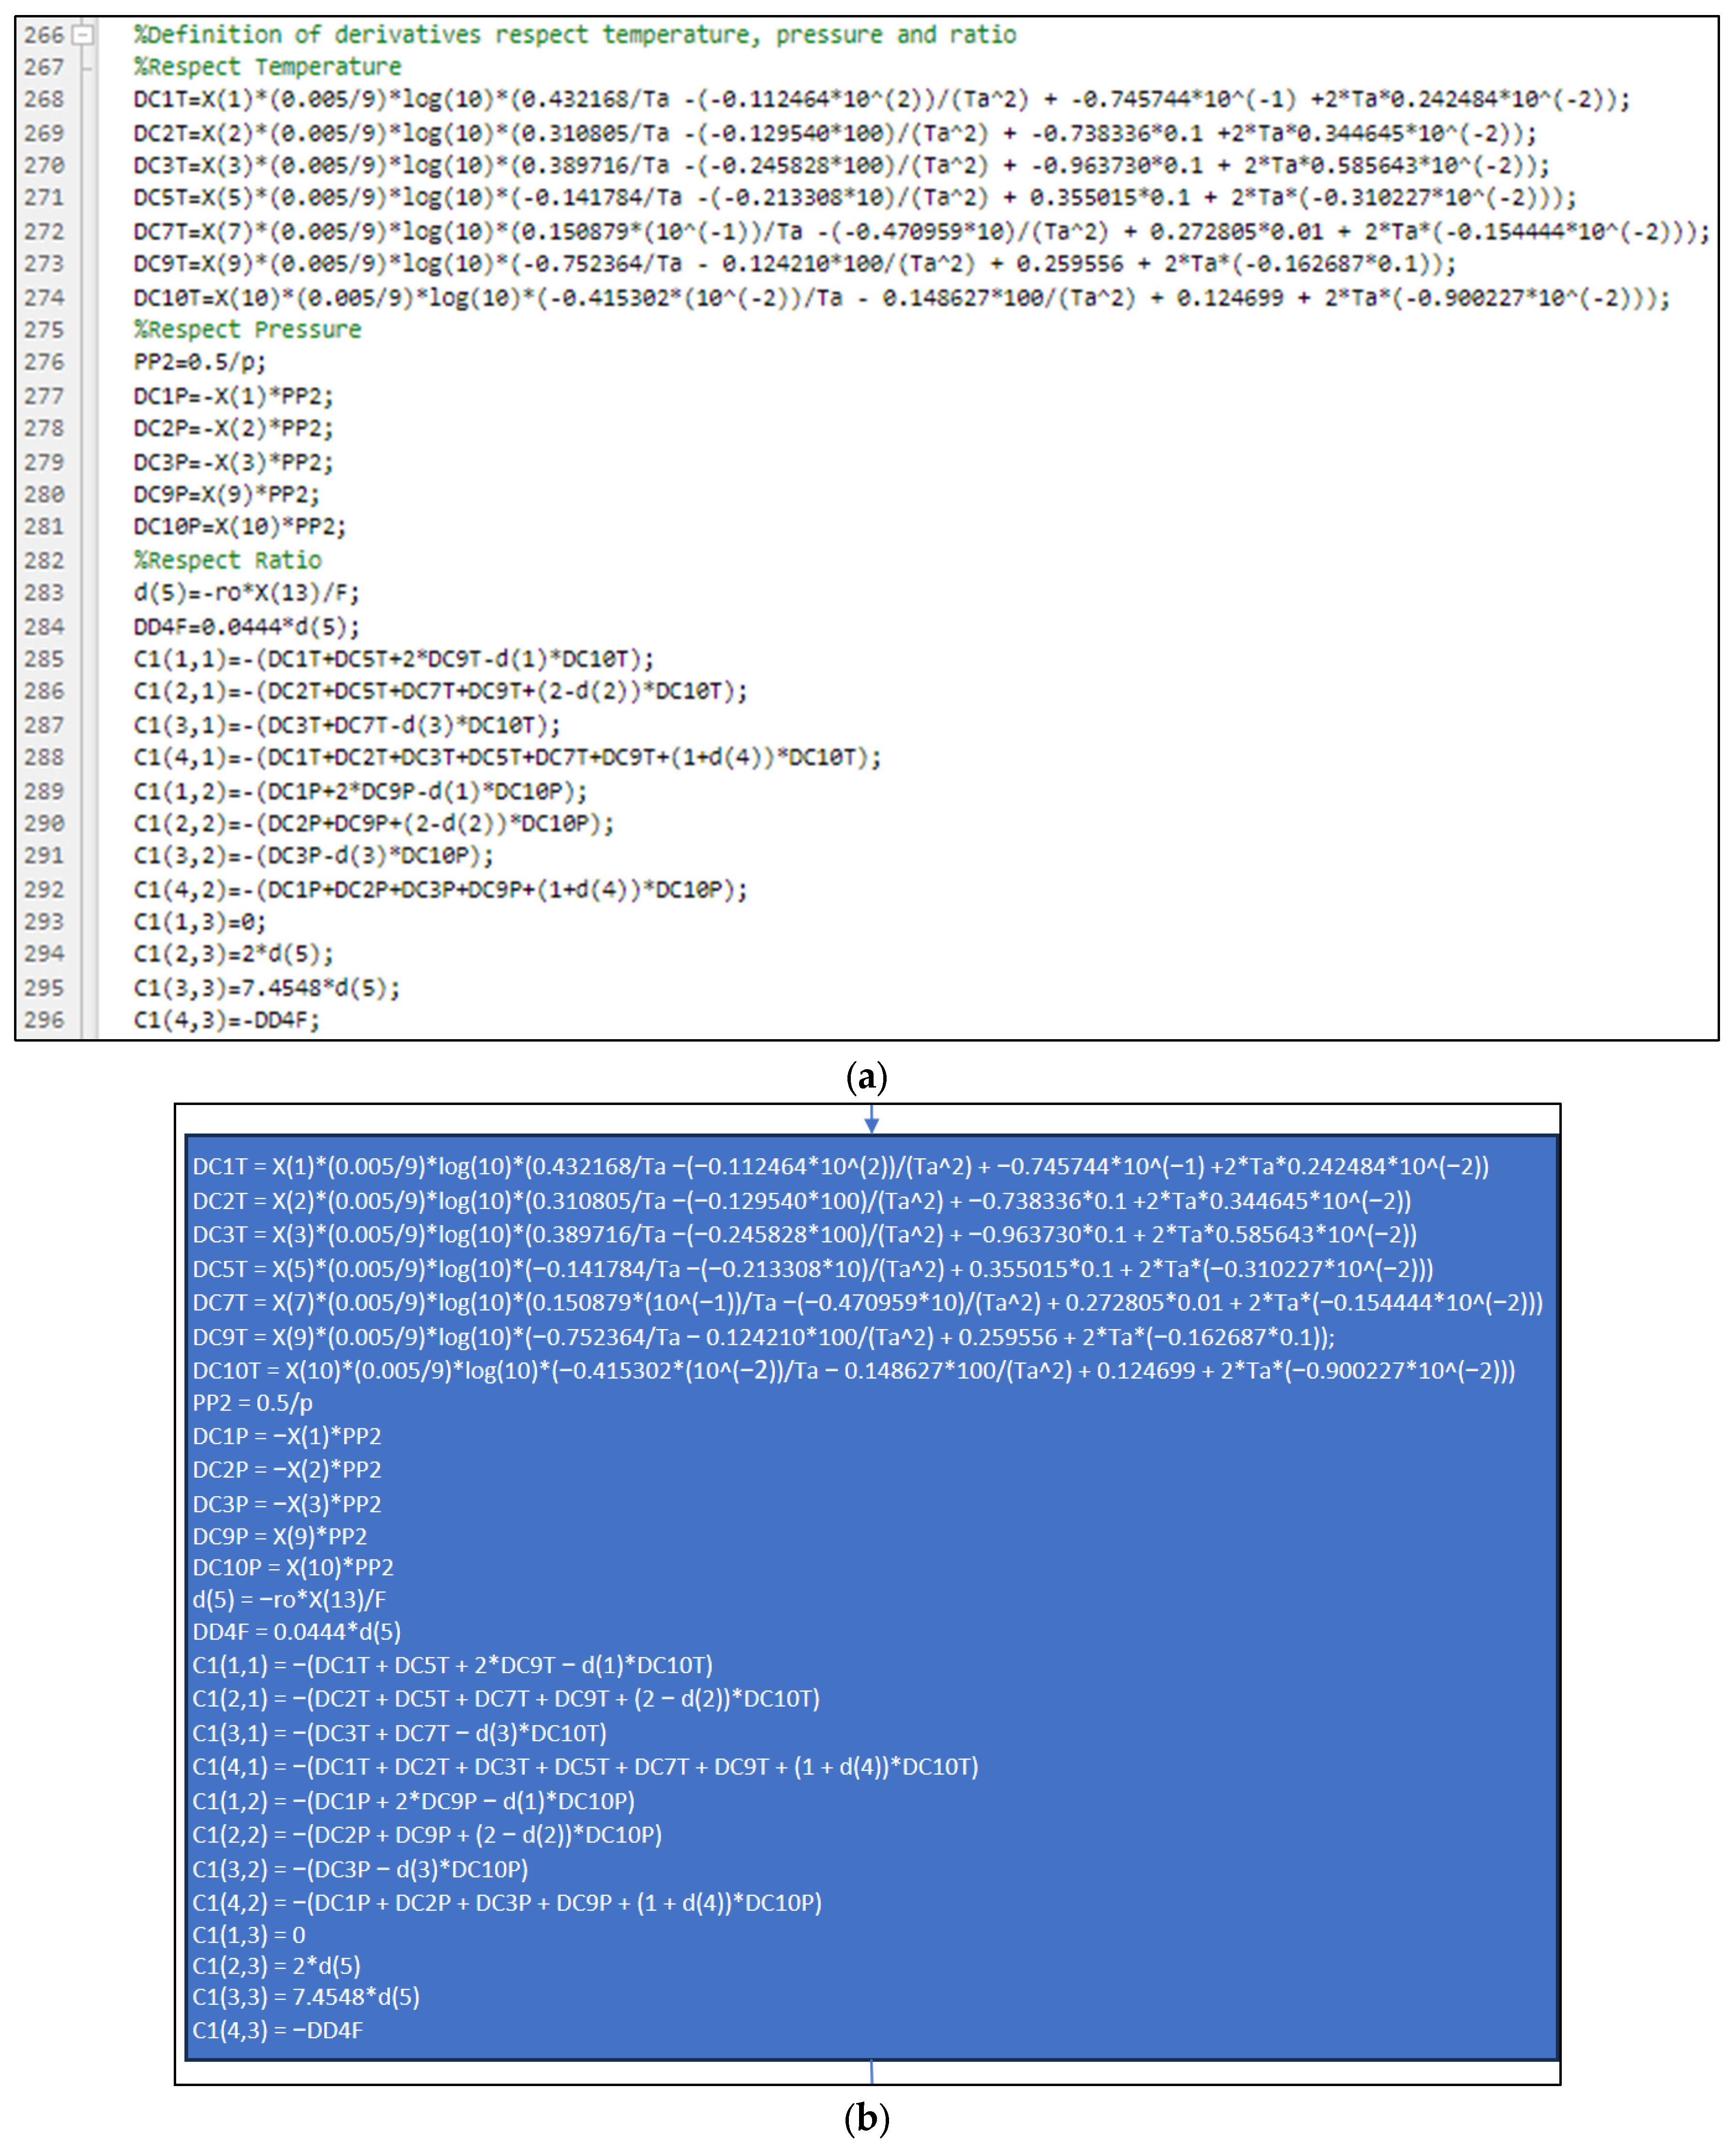Click the first comment line about derivatives
Image resolution: width=1736 pixels, height=2149 pixels.
[x=575, y=35]
